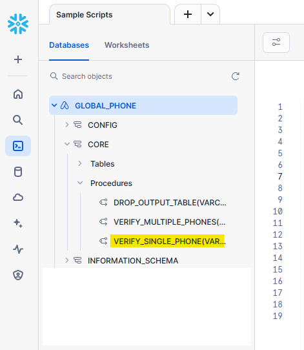The height and width of the screenshot is (350, 304).
Task: Collapse the CORE schema chevron
Action: [x=67, y=144]
